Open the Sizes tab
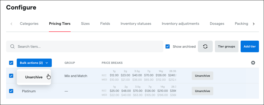This screenshot has width=264, height=105. click(x=85, y=23)
